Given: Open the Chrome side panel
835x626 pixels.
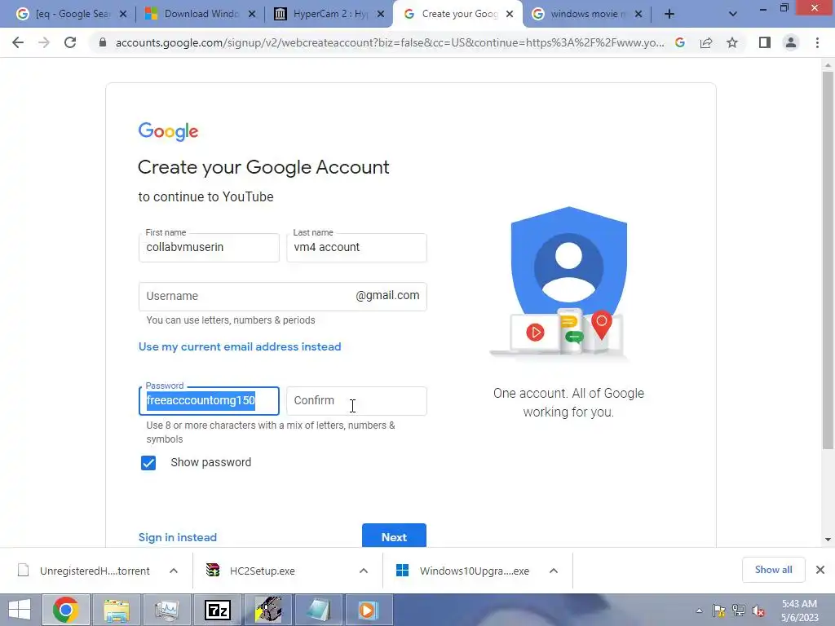Looking at the screenshot, I should 765,42.
